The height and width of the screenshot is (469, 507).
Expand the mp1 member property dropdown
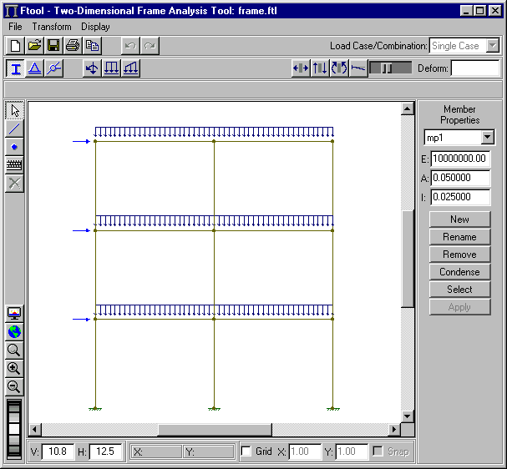487,138
